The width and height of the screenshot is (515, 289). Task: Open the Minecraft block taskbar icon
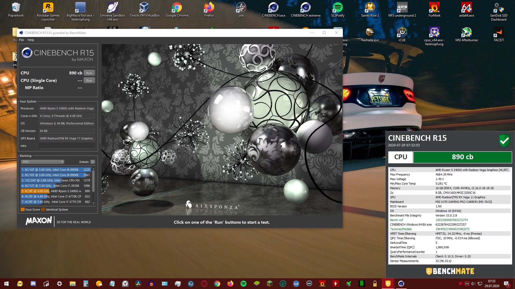pyautogui.click(x=270, y=284)
